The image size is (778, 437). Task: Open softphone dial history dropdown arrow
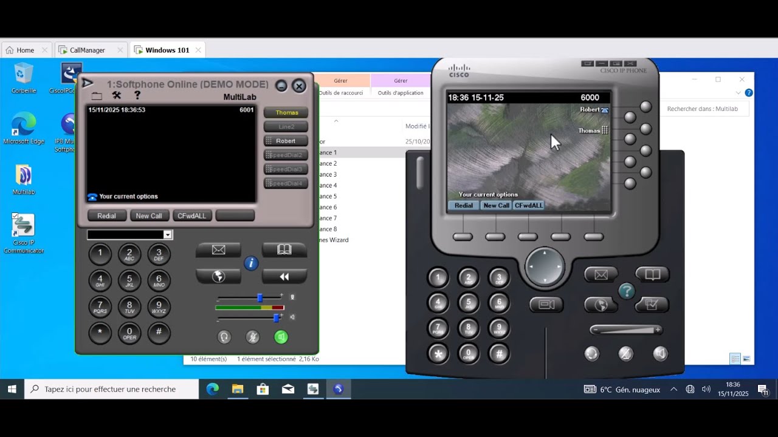[x=168, y=235]
